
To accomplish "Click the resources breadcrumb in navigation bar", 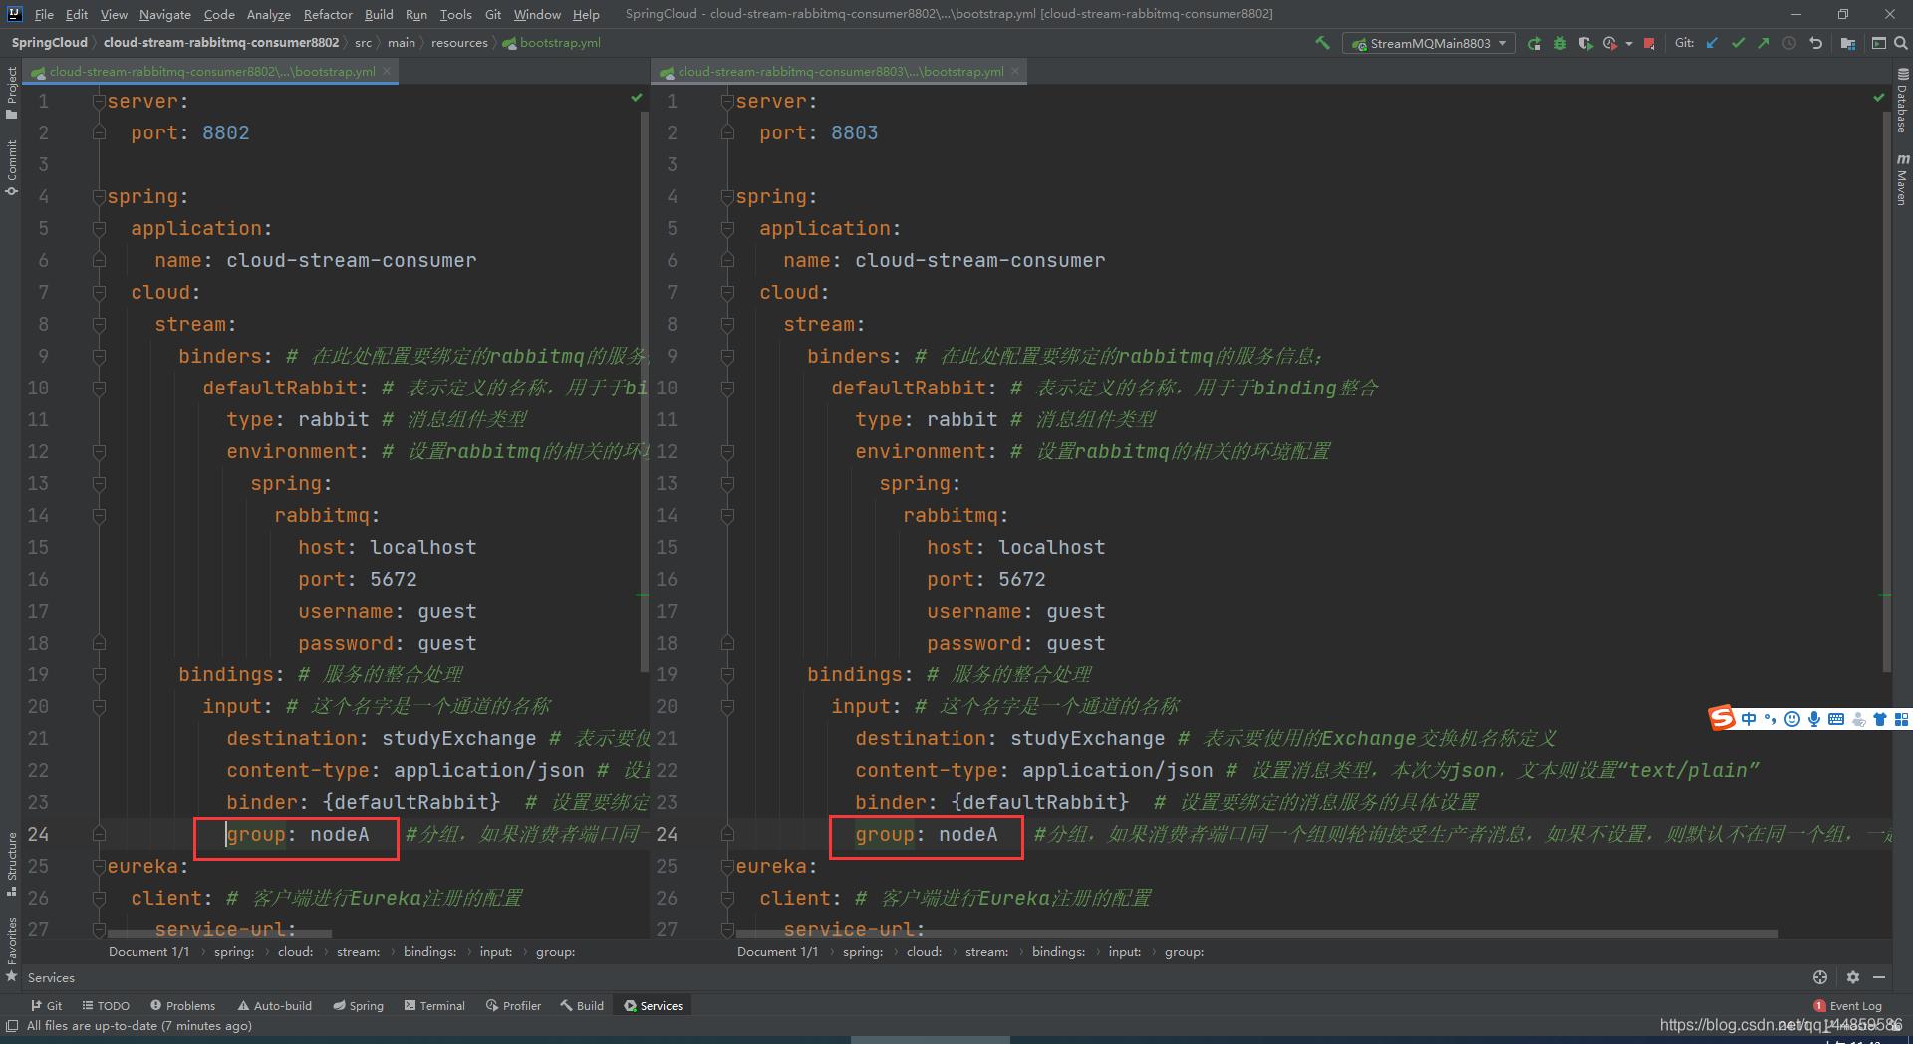I will (x=459, y=42).
